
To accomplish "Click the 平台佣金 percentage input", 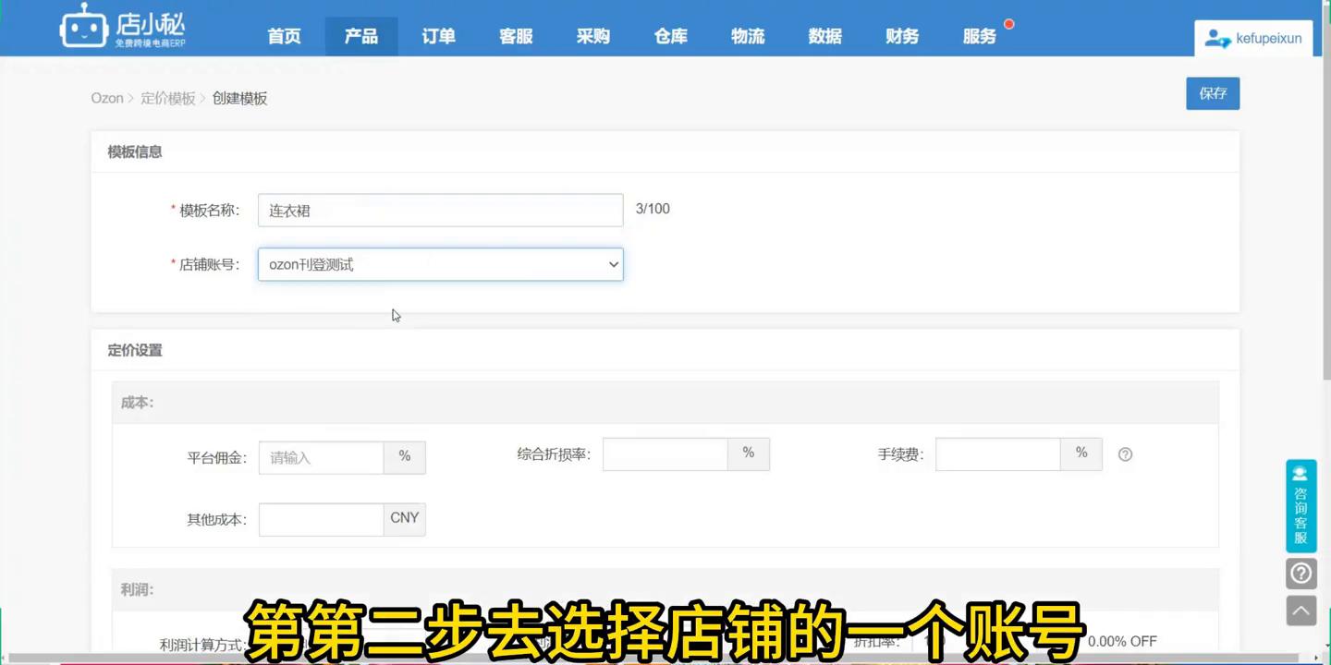I will (x=321, y=457).
